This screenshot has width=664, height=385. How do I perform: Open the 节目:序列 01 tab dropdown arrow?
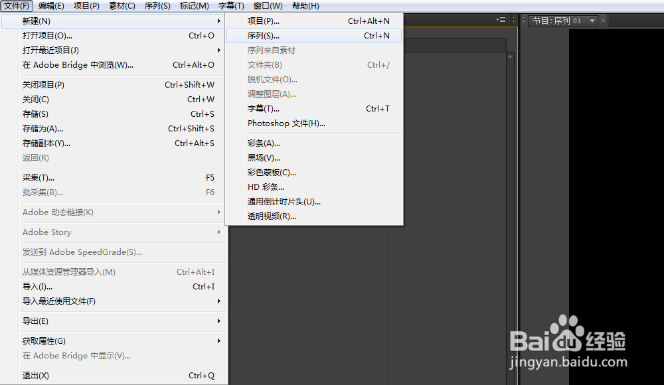point(591,21)
